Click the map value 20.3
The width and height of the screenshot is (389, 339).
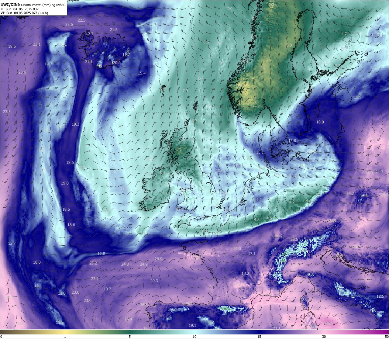pos(154,281)
